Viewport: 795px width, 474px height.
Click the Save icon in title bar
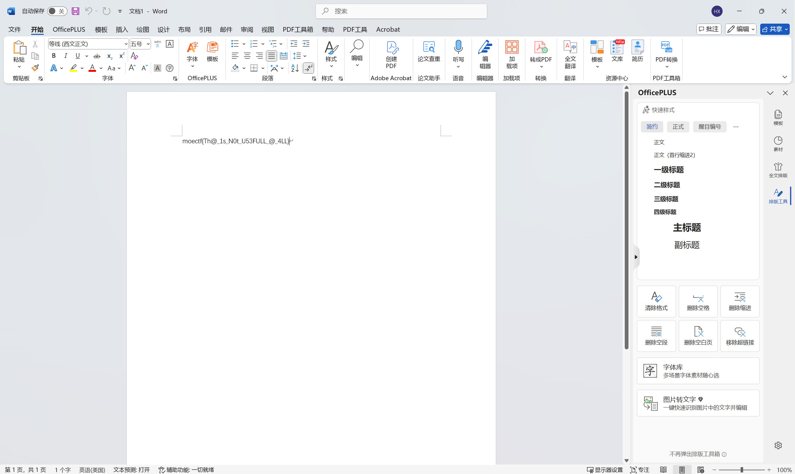pos(75,11)
